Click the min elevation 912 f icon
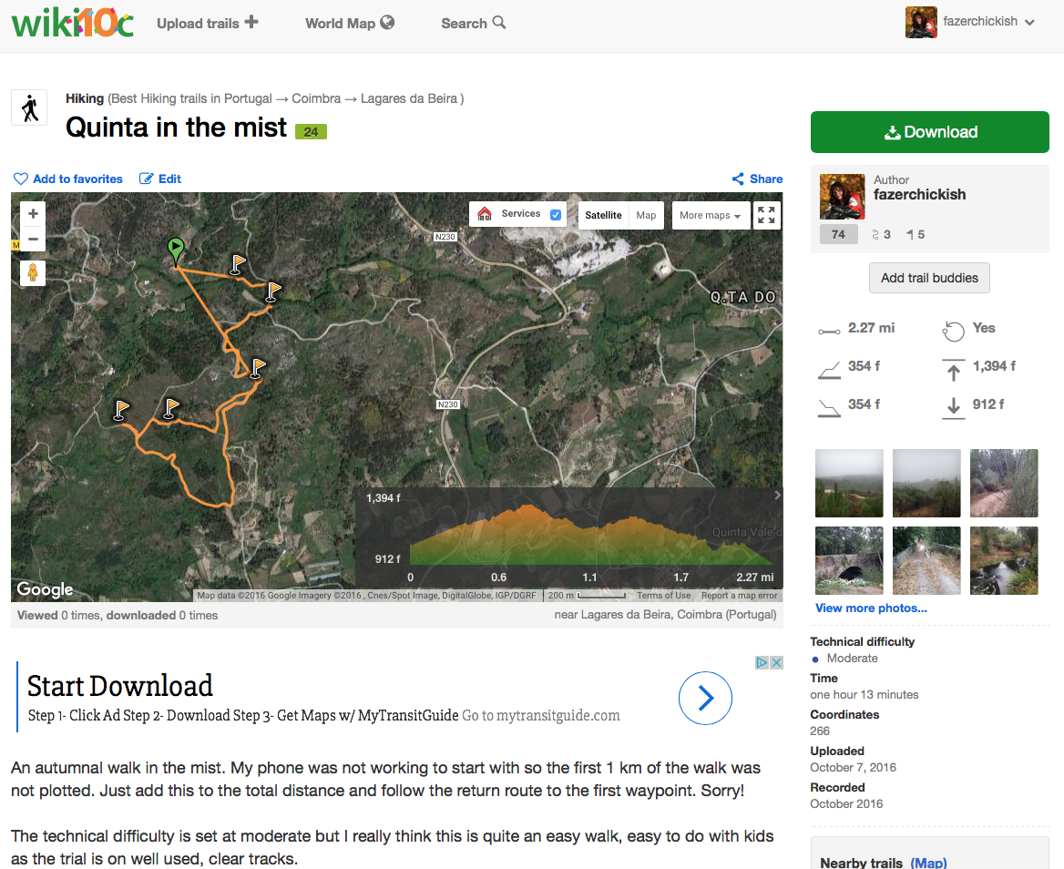Viewport: 1064px width, 869px height. [954, 408]
